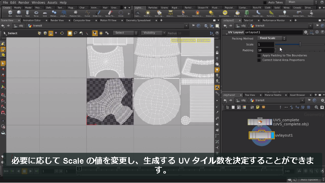Viewport: 325px width, 183px height.
Task: Toggle display flag on uvlayout1 node
Action: click(x=273, y=135)
